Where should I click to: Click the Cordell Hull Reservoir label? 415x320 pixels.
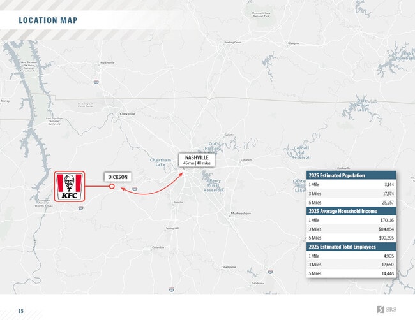point(301,153)
